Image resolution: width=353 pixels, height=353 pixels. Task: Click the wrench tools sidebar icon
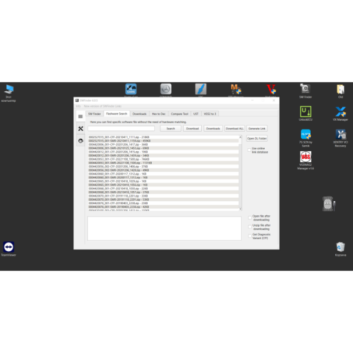click(81, 129)
